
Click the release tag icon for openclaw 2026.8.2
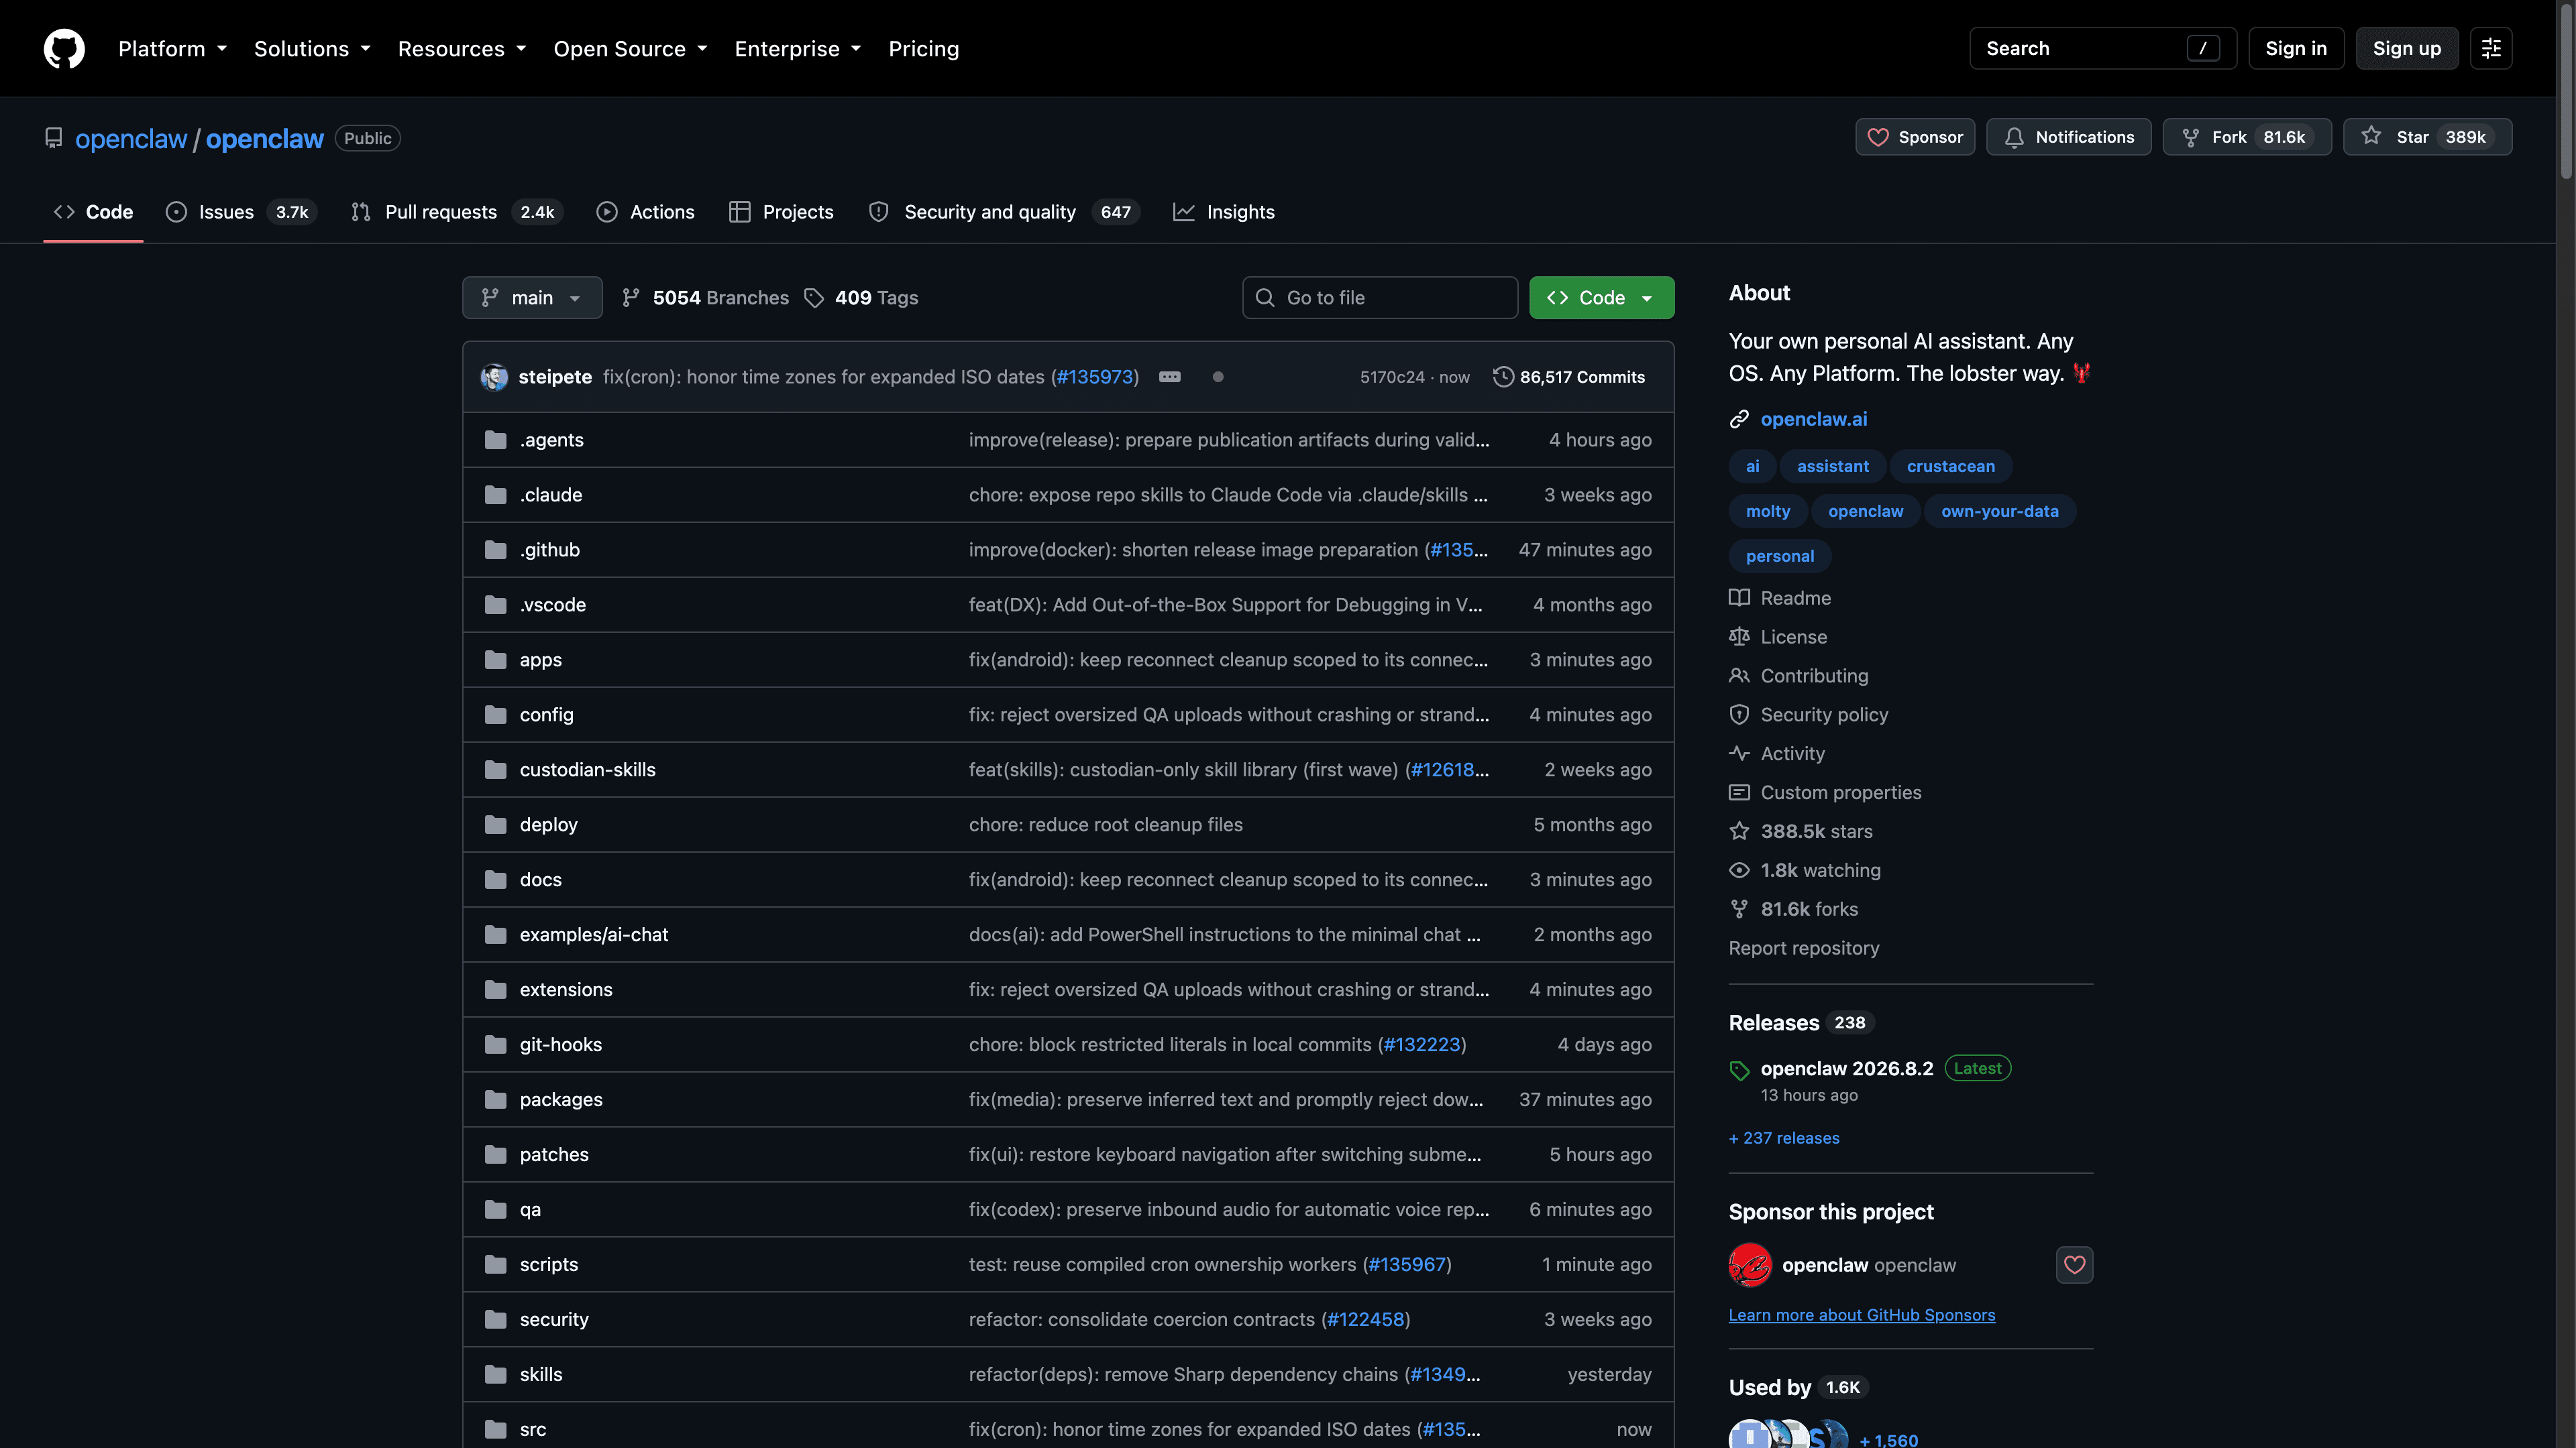[x=1740, y=1071]
